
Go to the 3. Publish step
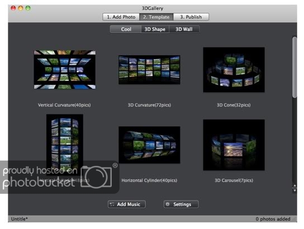191,17
